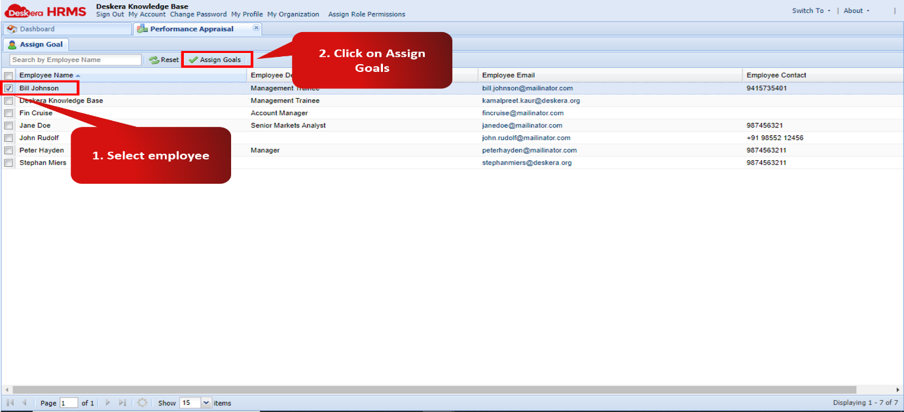Go to last page icon

tap(122, 403)
